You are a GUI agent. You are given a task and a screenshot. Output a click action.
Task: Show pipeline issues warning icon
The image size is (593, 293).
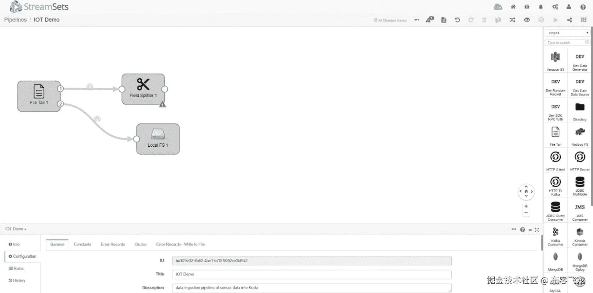tap(430, 20)
